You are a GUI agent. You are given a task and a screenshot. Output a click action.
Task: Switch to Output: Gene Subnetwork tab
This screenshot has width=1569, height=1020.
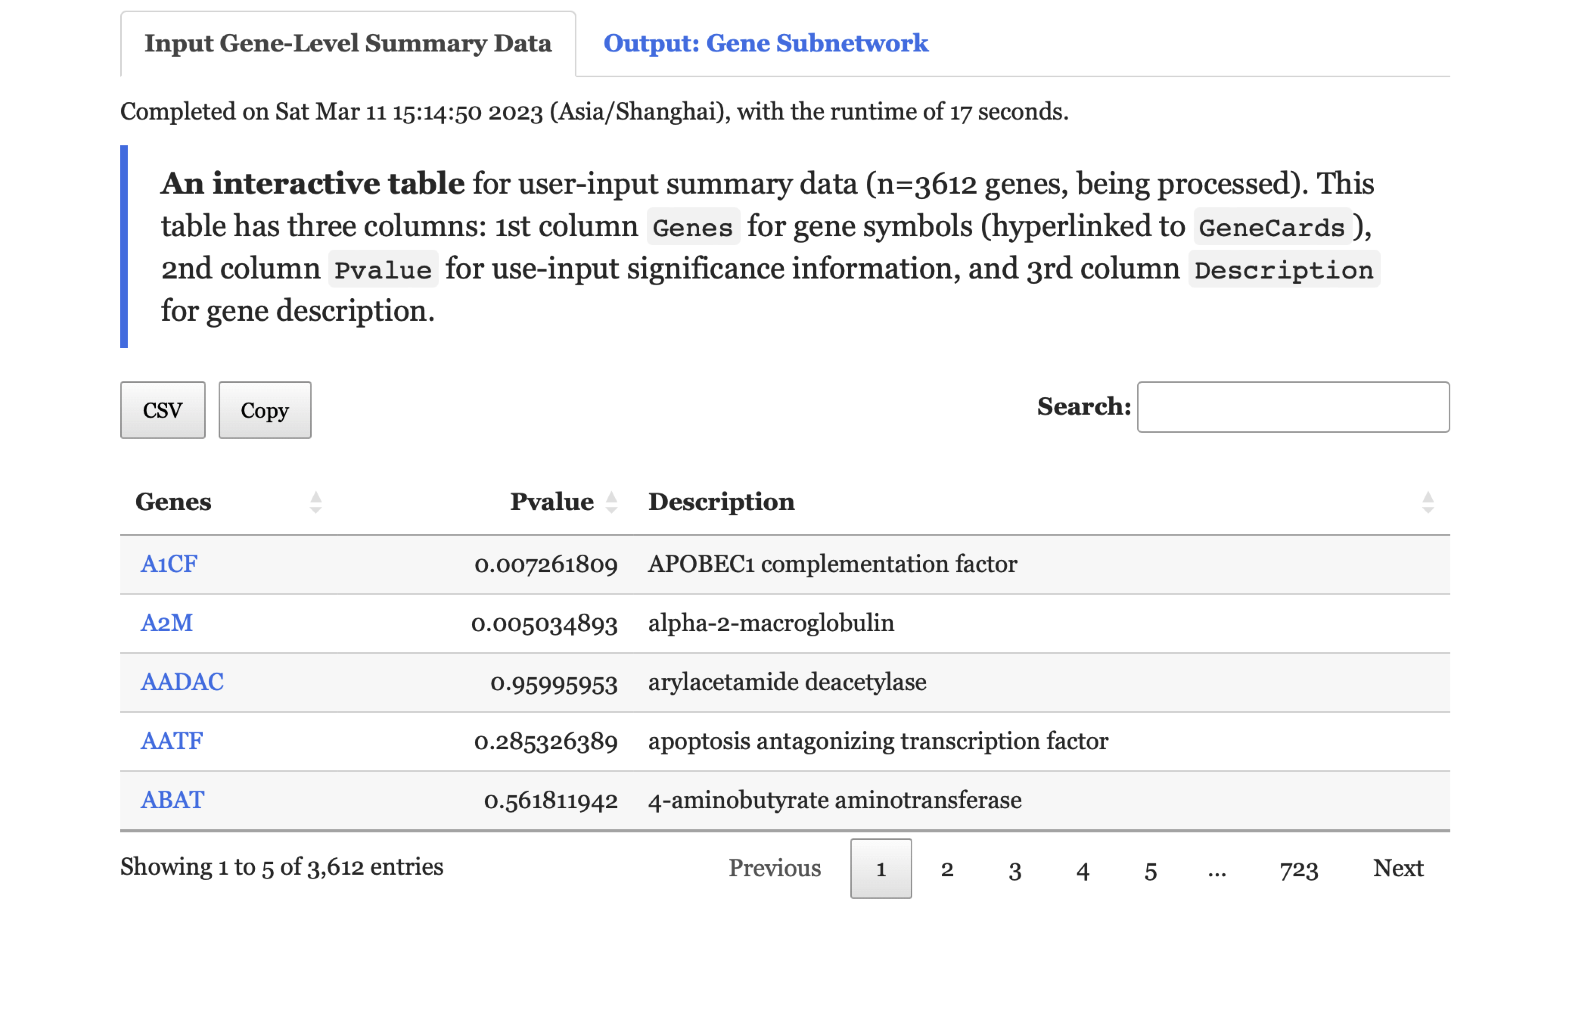[765, 43]
